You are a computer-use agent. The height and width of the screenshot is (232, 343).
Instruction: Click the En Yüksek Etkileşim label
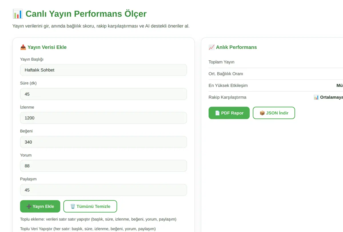click(228, 86)
